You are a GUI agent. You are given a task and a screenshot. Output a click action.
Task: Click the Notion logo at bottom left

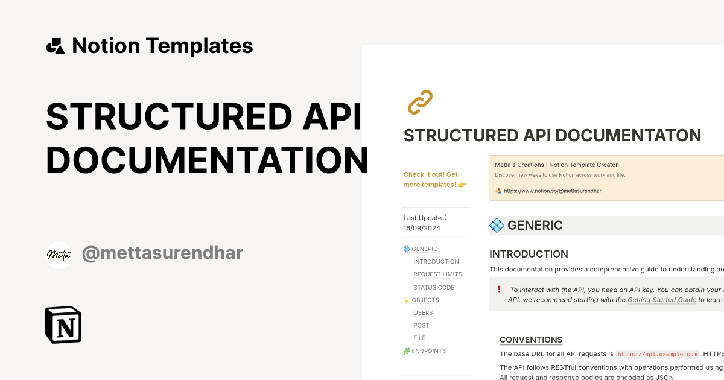click(63, 325)
